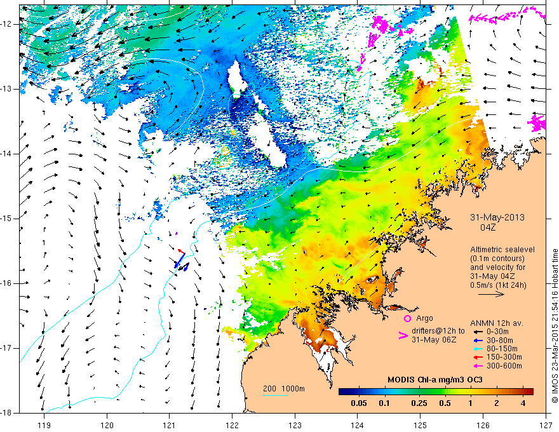Click the 'Altimetric sealevel' caption line
Image resolution: width=559 pixels, height=432 pixels.
(x=502, y=250)
